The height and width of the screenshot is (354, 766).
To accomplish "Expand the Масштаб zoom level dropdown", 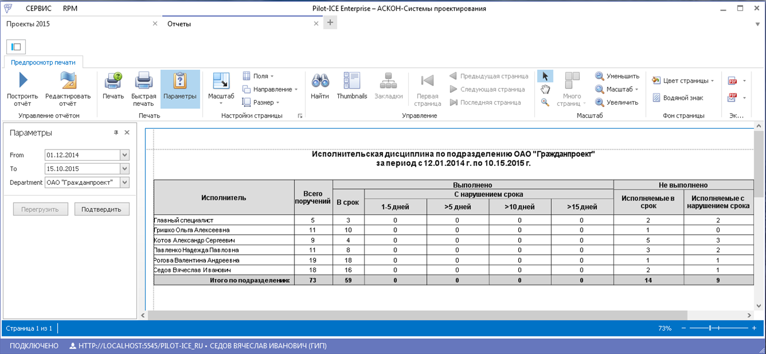I will [617, 89].
